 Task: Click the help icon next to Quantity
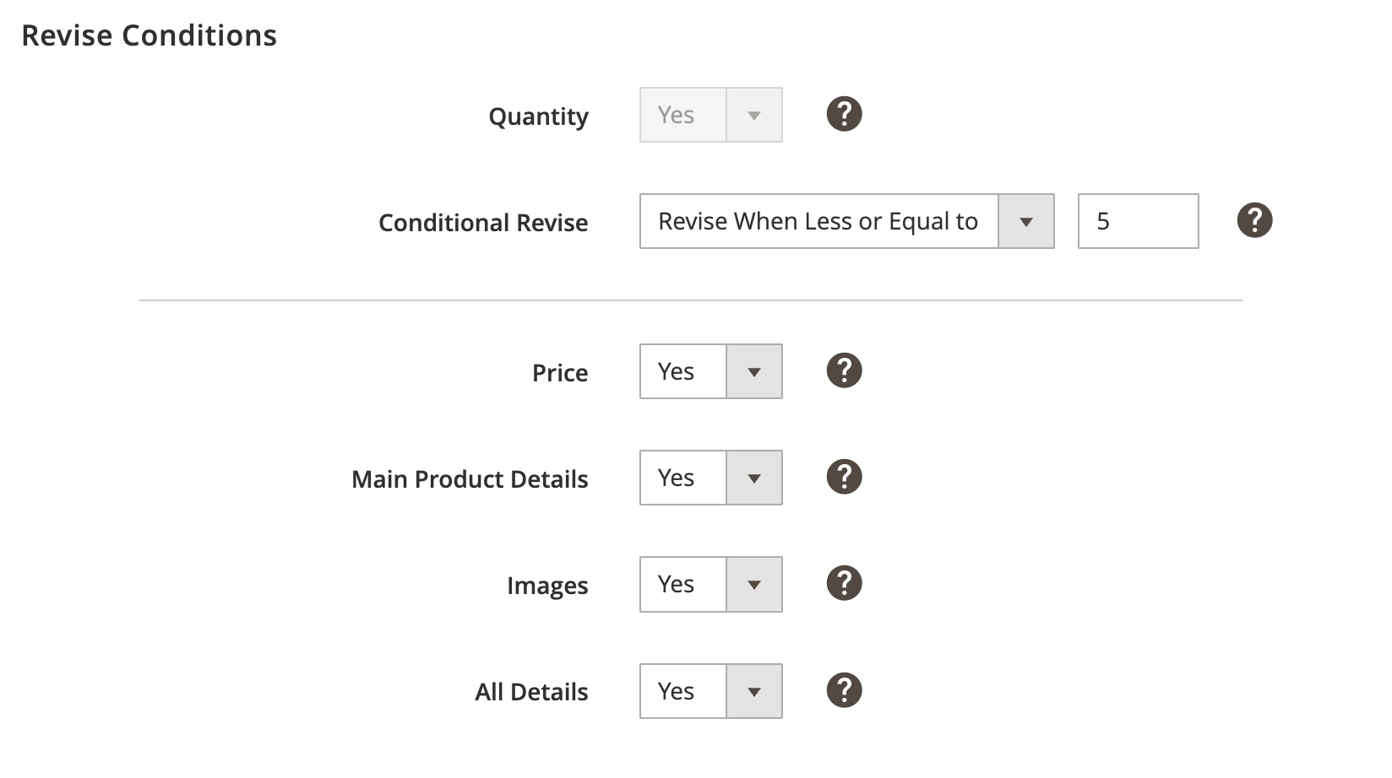tap(844, 114)
